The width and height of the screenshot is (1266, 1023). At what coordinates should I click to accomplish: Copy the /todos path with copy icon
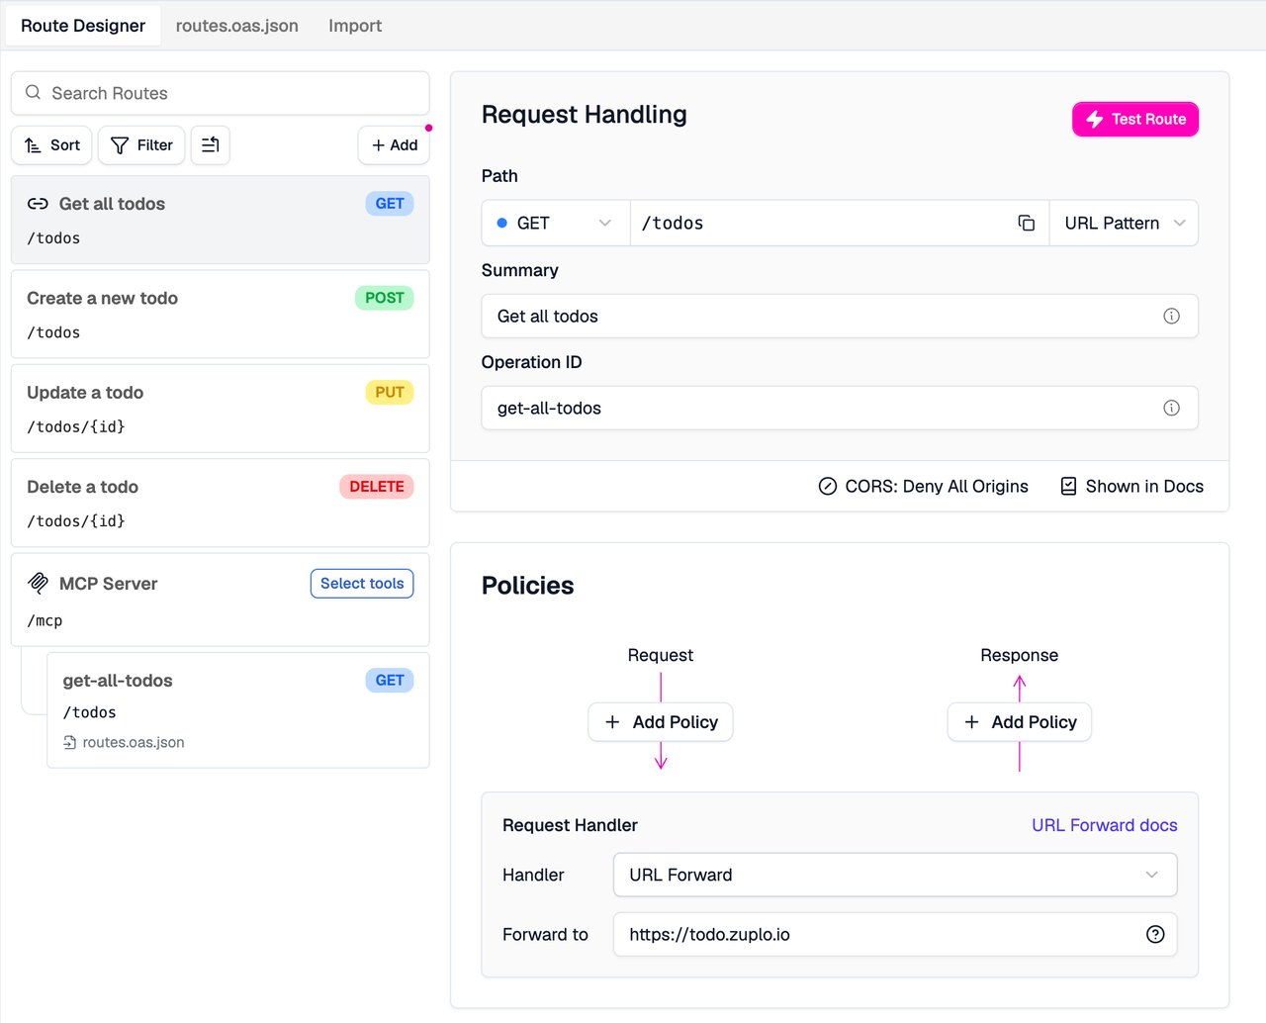coord(1027,224)
